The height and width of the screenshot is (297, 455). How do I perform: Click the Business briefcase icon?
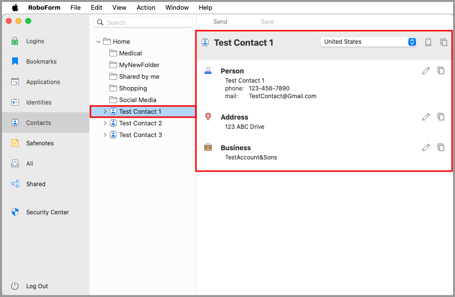click(x=208, y=147)
